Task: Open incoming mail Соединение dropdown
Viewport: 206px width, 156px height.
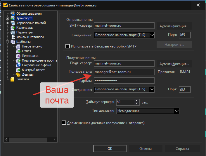Action: [152, 89]
